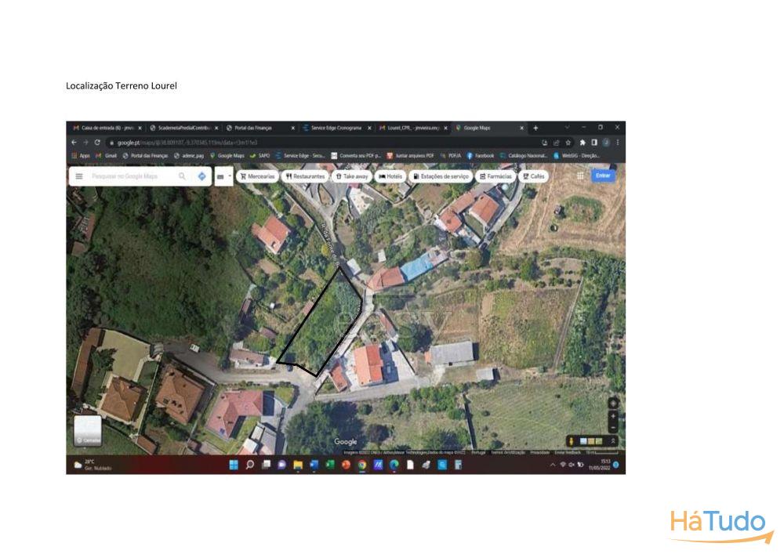Click the taskbar clock and date
The width and height of the screenshot is (784, 554).
tap(600, 465)
